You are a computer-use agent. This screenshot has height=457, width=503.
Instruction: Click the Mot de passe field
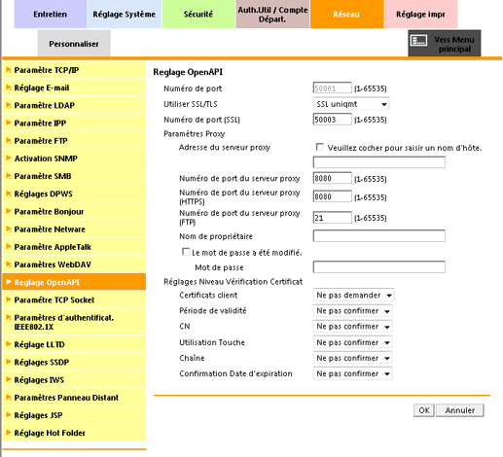click(x=379, y=267)
